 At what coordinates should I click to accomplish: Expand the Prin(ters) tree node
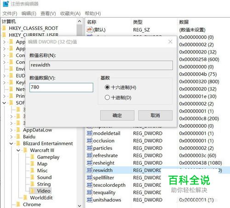4,96
